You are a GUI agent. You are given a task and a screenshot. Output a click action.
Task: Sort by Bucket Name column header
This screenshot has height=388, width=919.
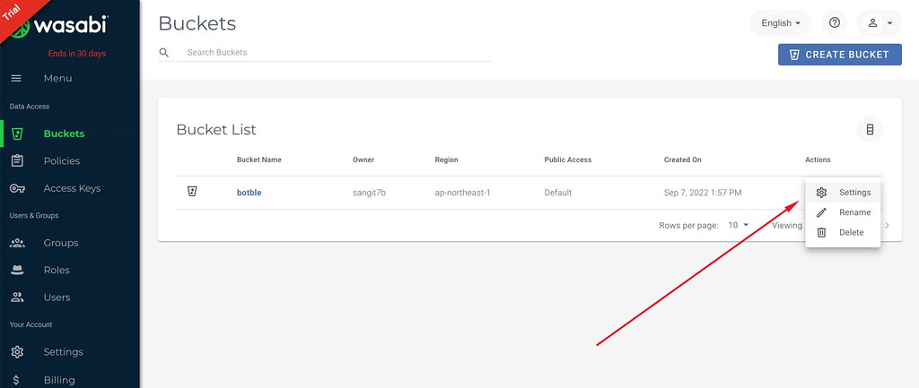259,160
